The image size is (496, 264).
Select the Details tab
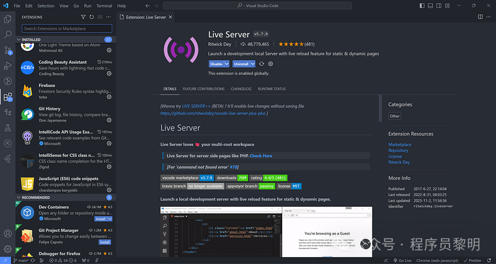(170, 89)
